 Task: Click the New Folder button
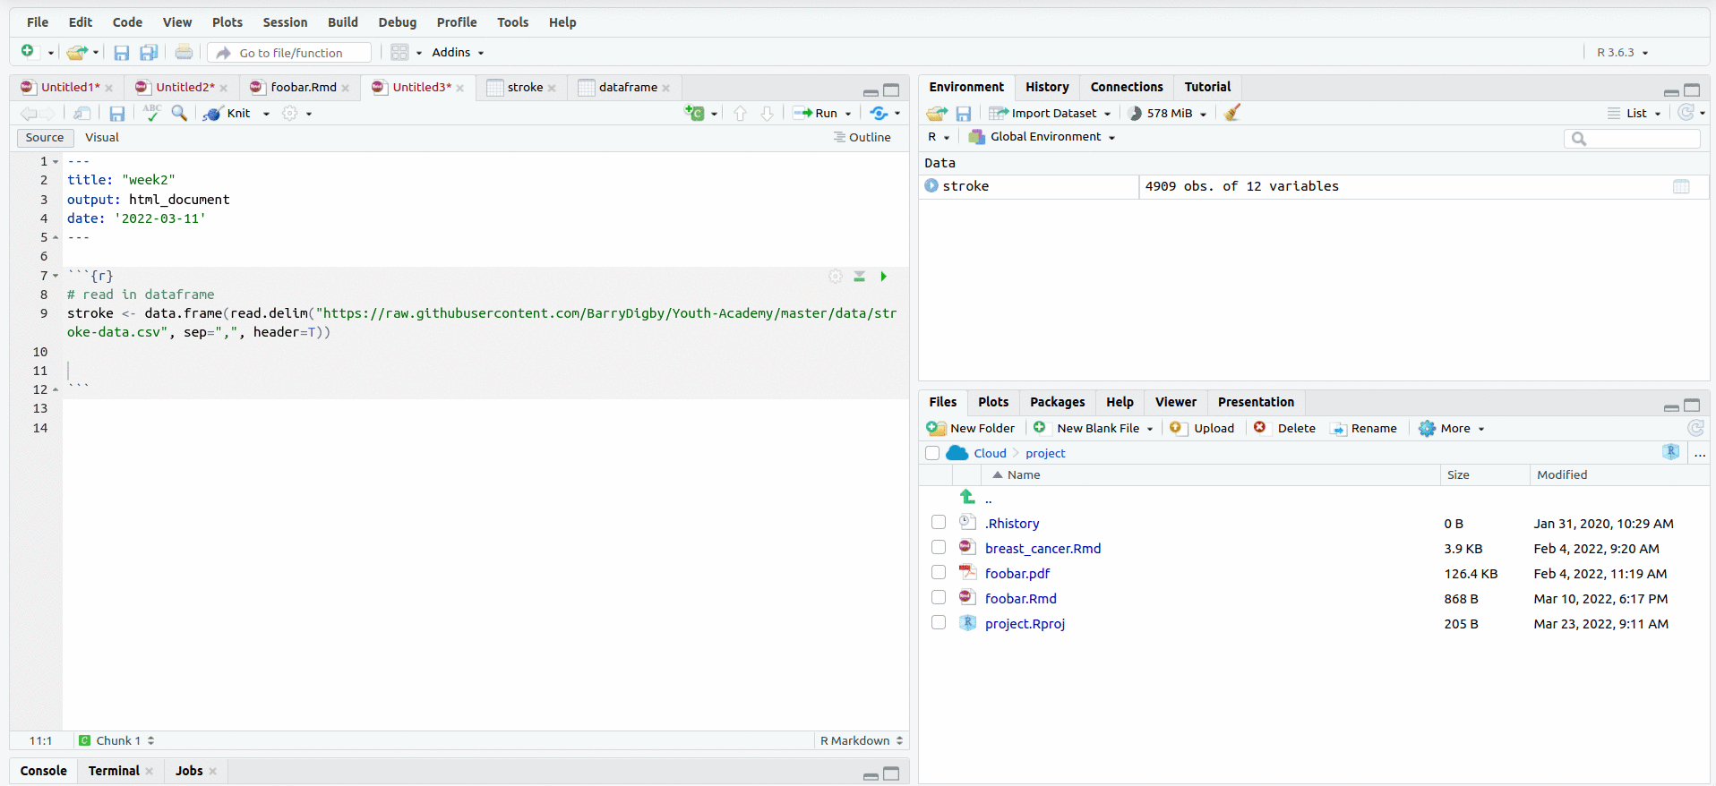(x=971, y=428)
